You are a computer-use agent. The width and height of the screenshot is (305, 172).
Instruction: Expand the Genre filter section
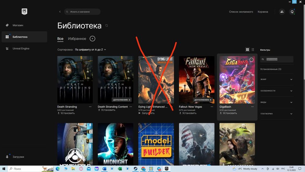tap(277, 79)
